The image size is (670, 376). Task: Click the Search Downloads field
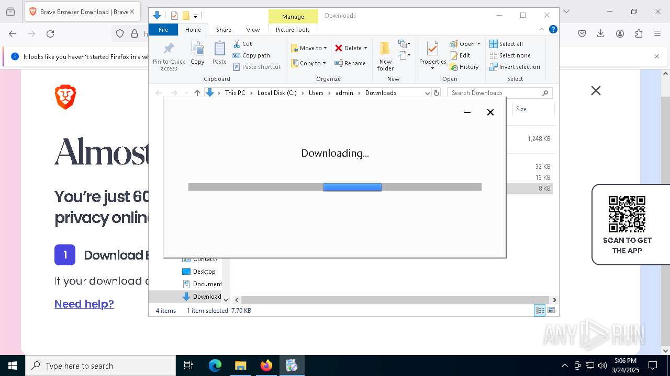tap(499, 93)
